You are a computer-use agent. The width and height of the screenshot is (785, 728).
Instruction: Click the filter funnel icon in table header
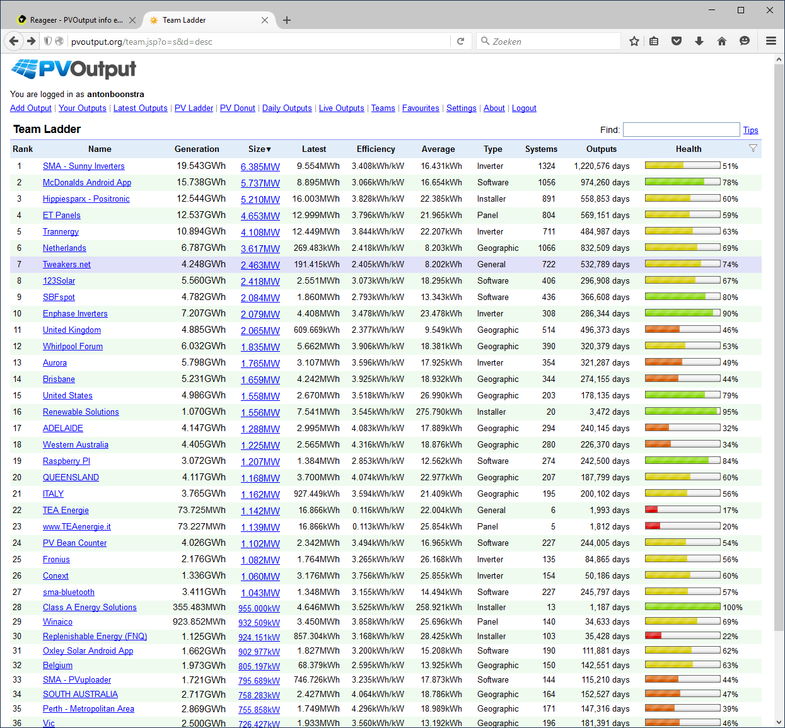(753, 149)
